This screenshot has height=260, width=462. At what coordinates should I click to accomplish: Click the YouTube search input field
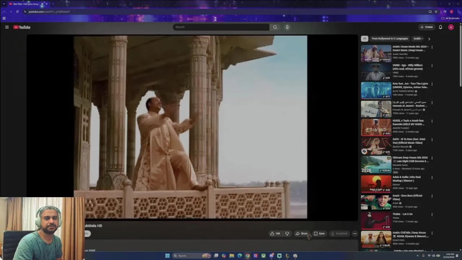tap(221, 27)
